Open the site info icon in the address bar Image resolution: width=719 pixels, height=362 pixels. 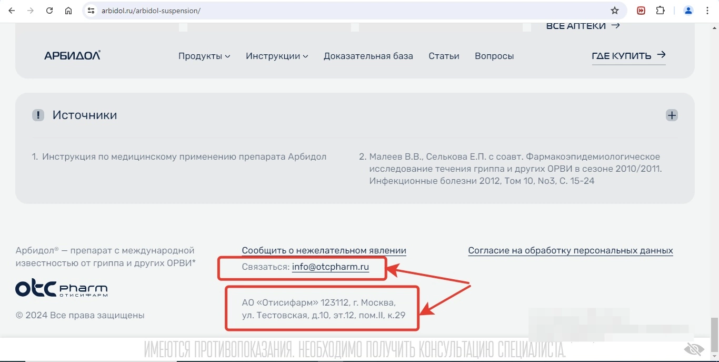pos(91,11)
